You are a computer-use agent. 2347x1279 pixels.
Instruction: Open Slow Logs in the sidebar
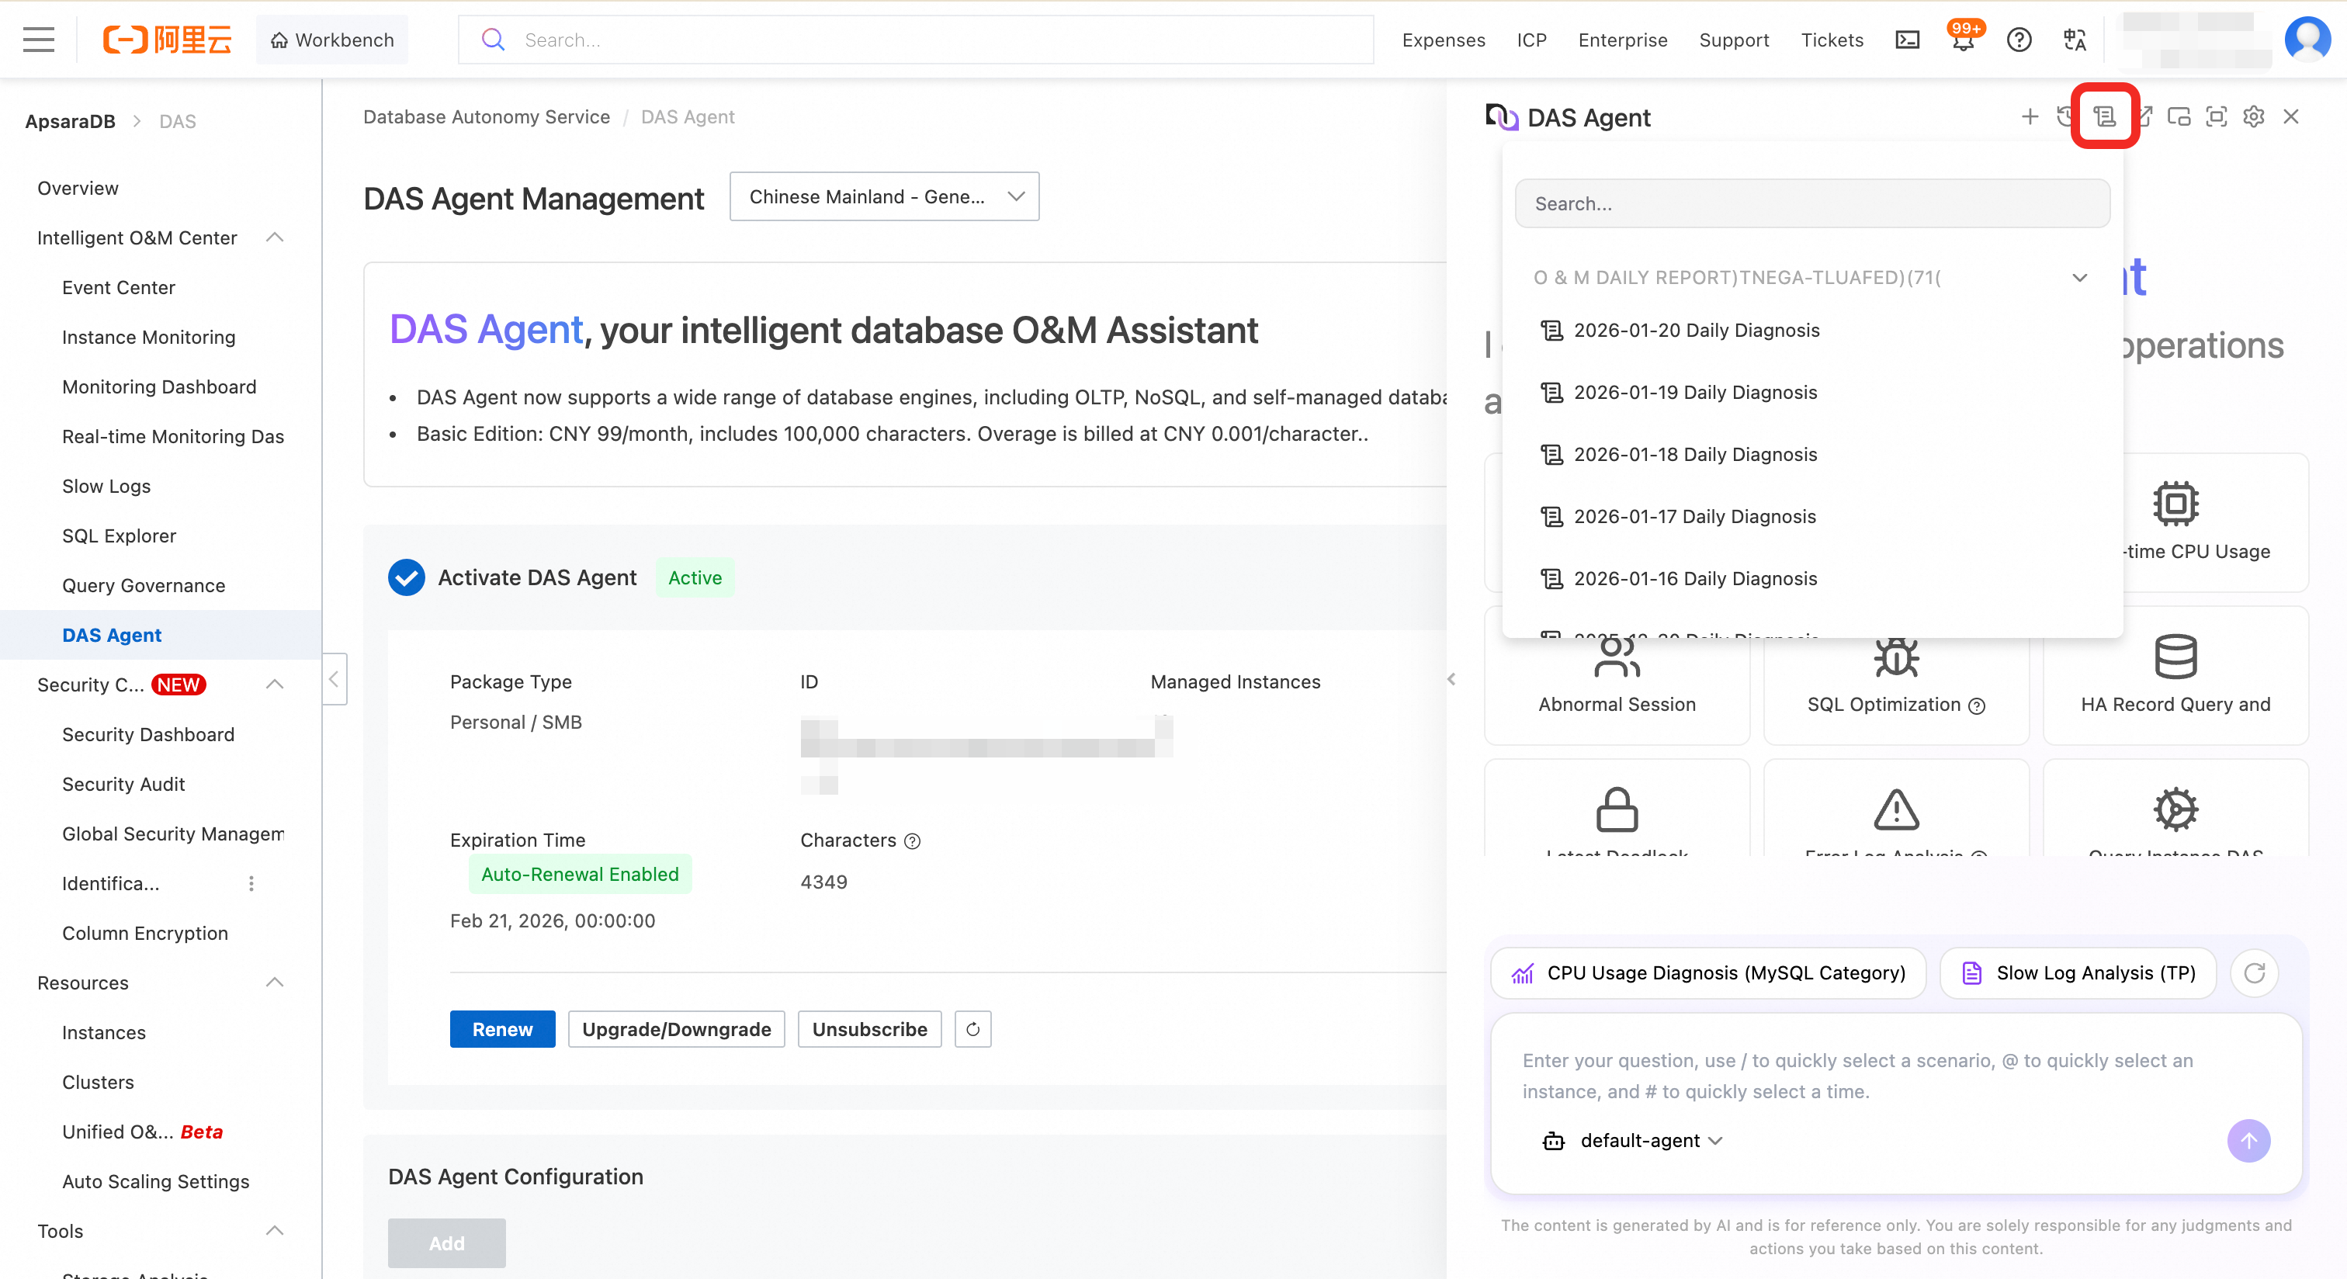pos(106,486)
